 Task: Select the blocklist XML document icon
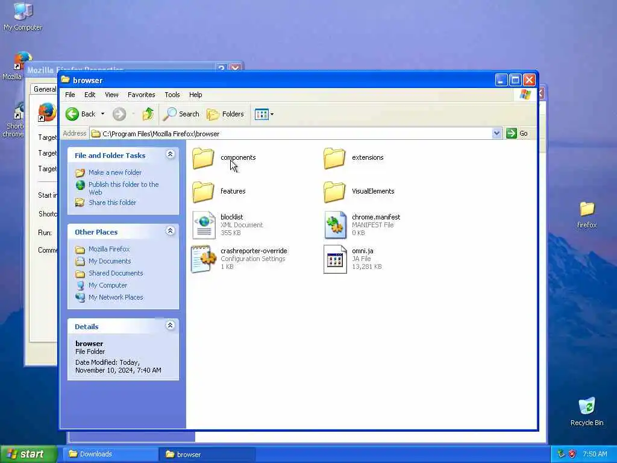[x=204, y=225]
